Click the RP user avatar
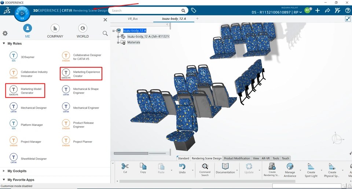352x189 pixels. point(308,10)
